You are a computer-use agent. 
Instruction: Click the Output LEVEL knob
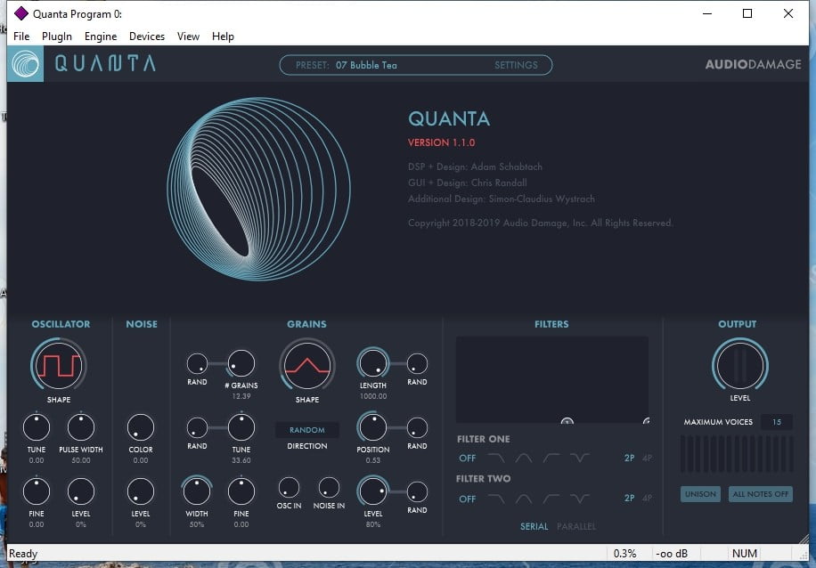coord(740,366)
